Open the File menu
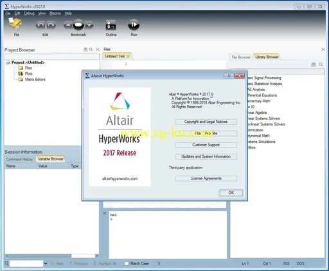Image resolution: width=329 pixels, height=271 pixels. (8, 14)
